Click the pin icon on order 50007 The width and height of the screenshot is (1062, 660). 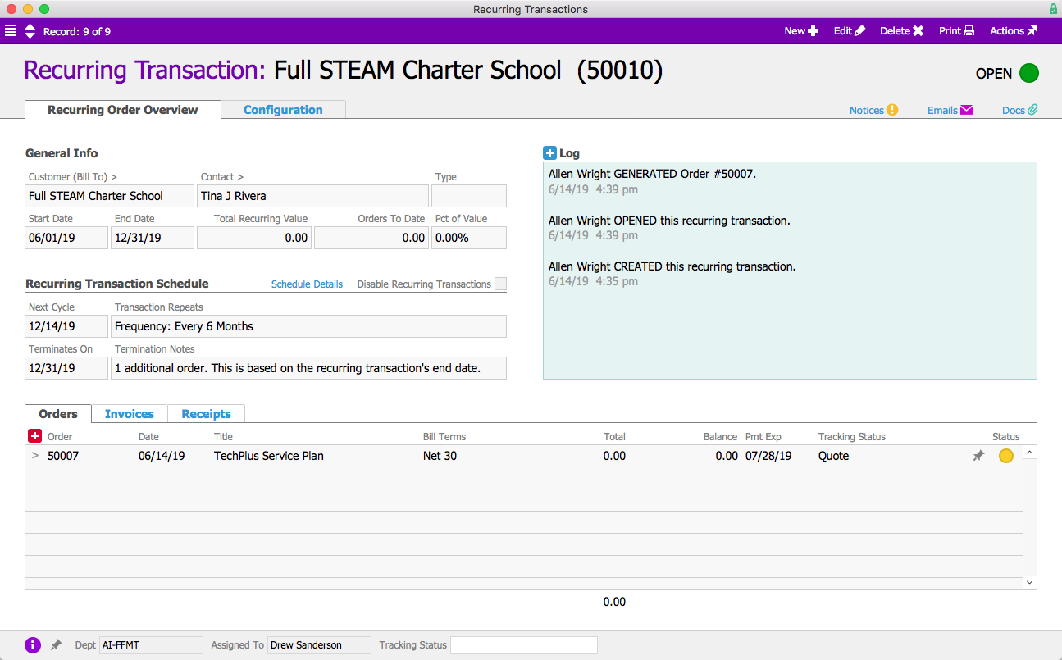[978, 456]
